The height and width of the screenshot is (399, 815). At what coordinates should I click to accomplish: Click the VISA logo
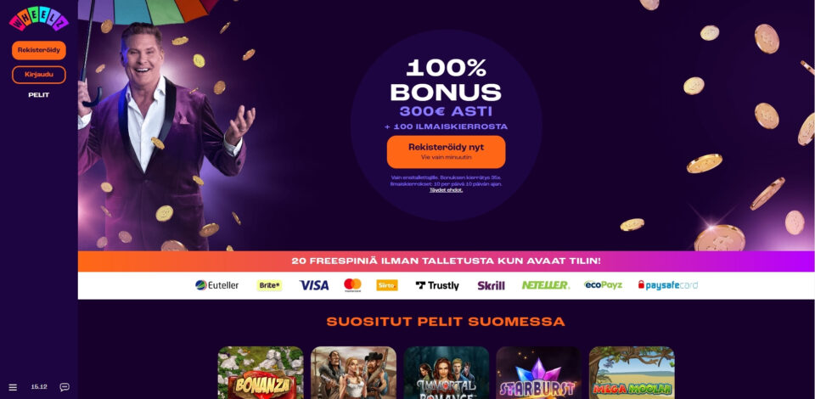[x=314, y=285]
